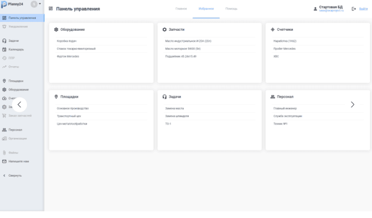Open the account avatar dropdown near logo
Image resolution: width=372 pixels, height=218 pixels.
(x=36, y=4)
